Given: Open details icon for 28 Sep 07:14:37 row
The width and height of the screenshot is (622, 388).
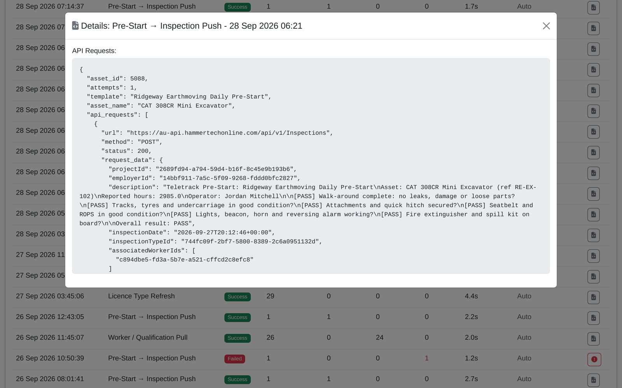Looking at the screenshot, I should tap(593, 7).
